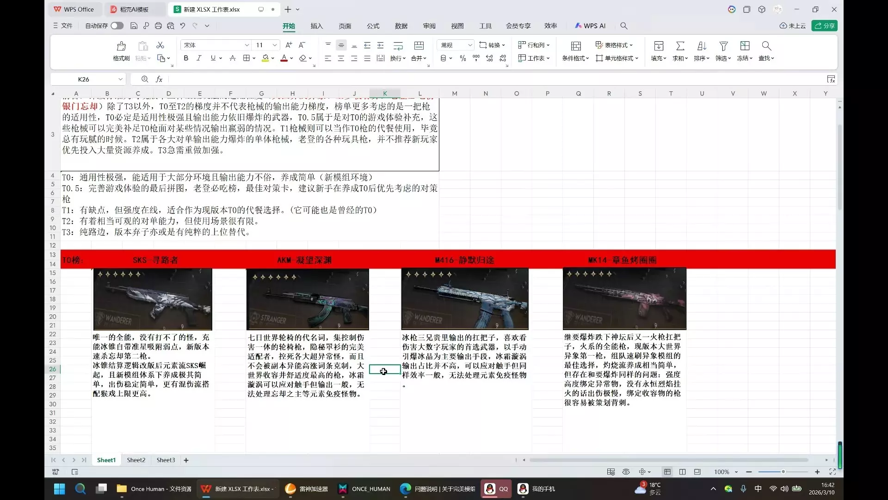Expand the Name Box dropdown arrow
The image size is (888, 500).
(x=120, y=79)
